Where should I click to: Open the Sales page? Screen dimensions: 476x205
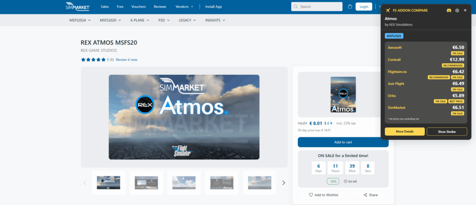click(x=105, y=7)
